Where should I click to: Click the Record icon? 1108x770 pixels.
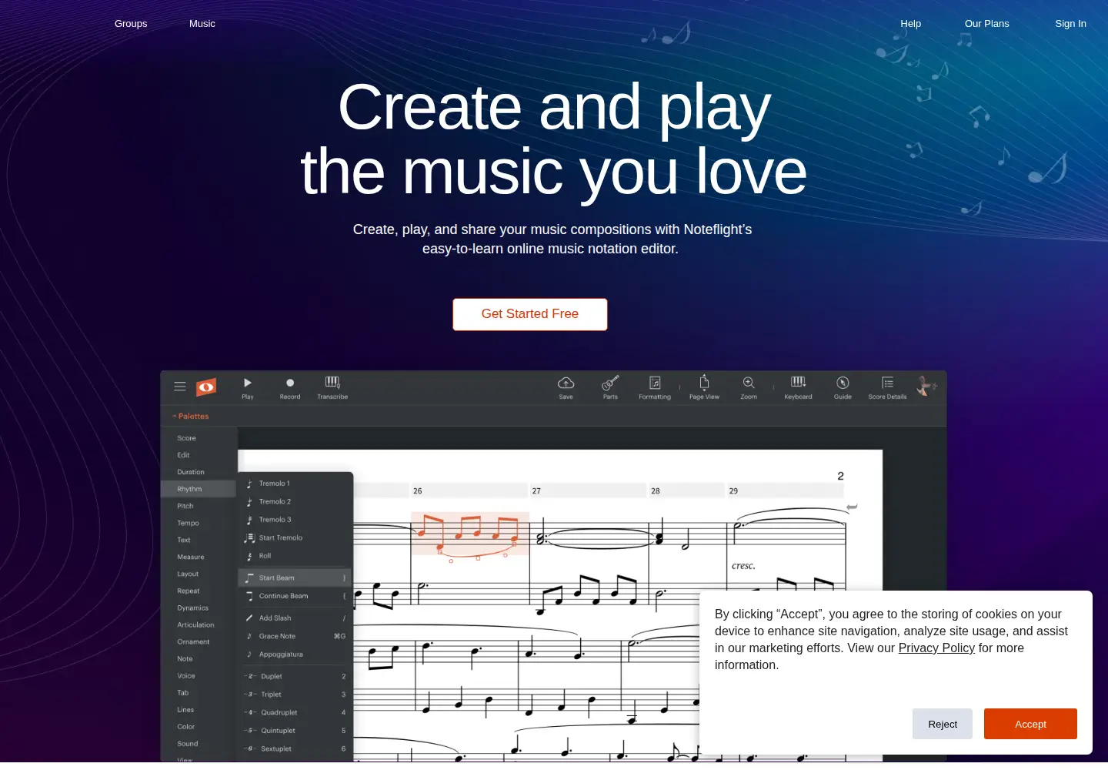tap(290, 383)
